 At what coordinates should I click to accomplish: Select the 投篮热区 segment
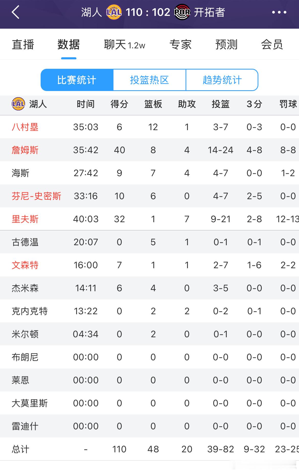(x=149, y=80)
